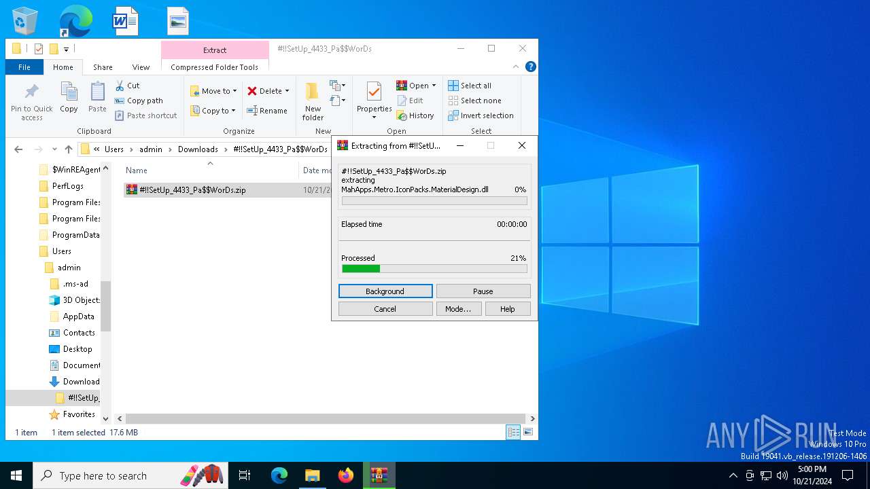Open Compressed Folder Tools tab
The width and height of the screenshot is (870, 489).
[215, 67]
